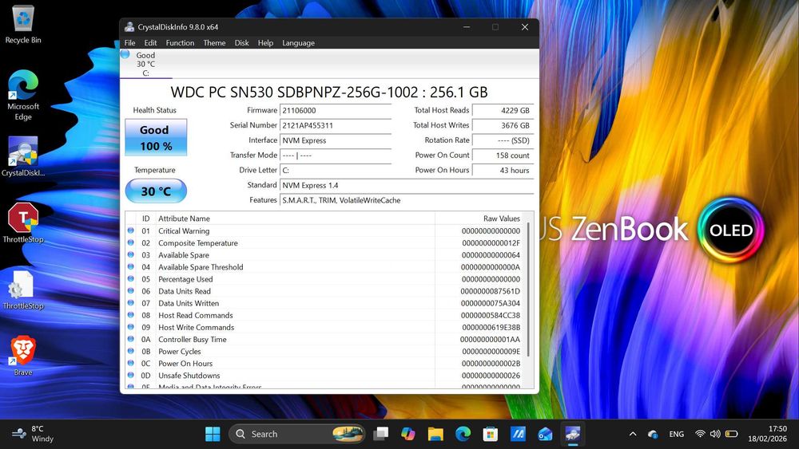Open the clock showing 17:50

(x=767, y=434)
